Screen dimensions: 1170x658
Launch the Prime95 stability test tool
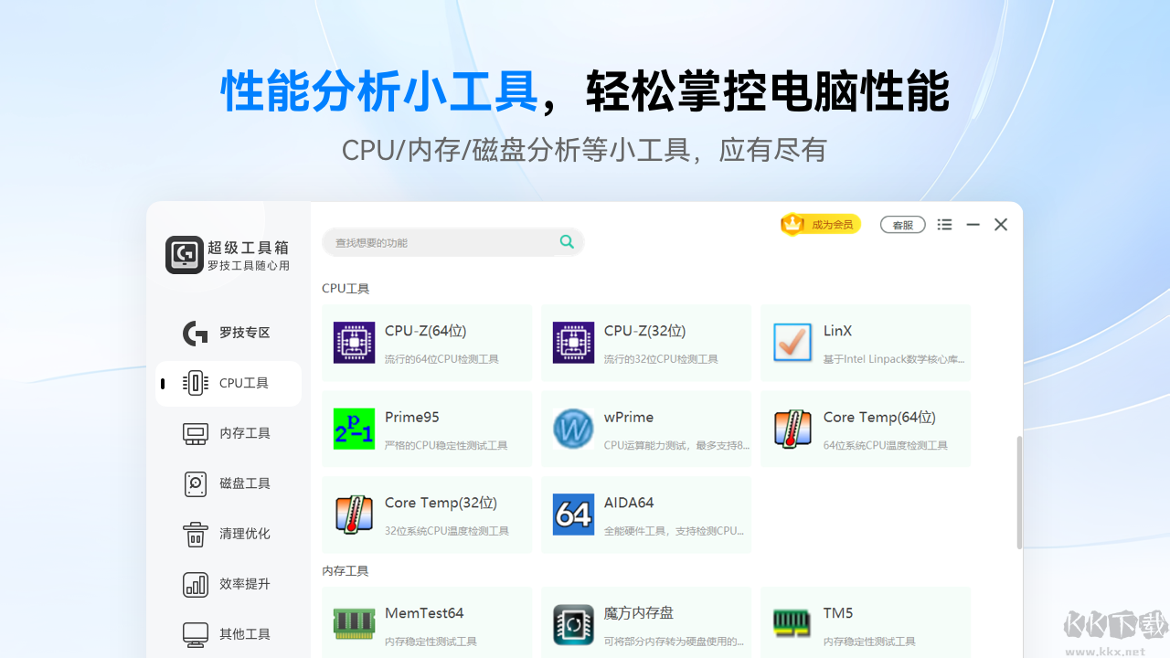426,428
